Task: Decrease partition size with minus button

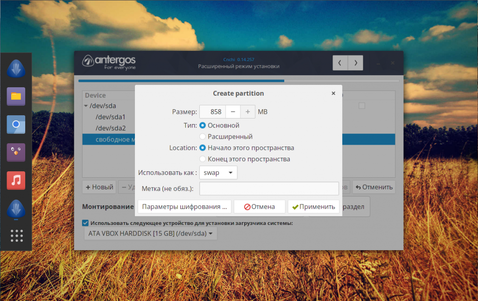Action: (232, 112)
